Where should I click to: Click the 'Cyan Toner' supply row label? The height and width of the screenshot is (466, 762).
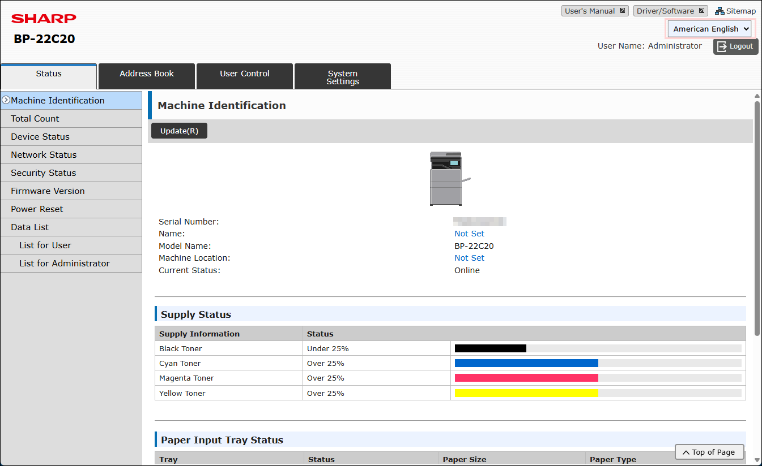point(180,363)
